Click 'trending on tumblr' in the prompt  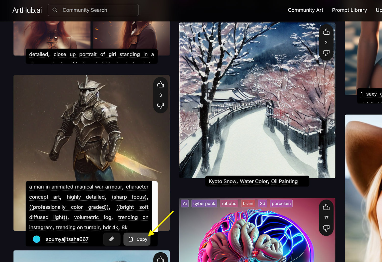click(78, 227)
